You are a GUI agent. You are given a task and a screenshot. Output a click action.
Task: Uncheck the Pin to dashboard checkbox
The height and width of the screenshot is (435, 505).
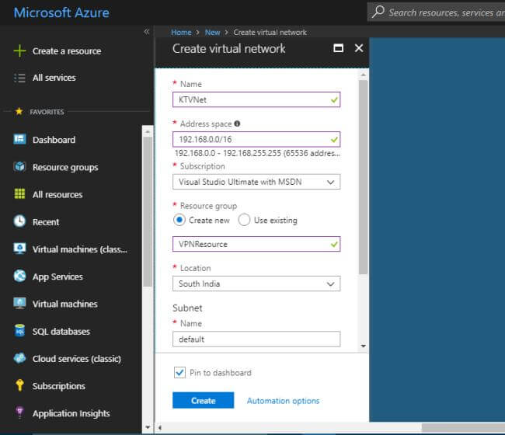pos(179,373)
